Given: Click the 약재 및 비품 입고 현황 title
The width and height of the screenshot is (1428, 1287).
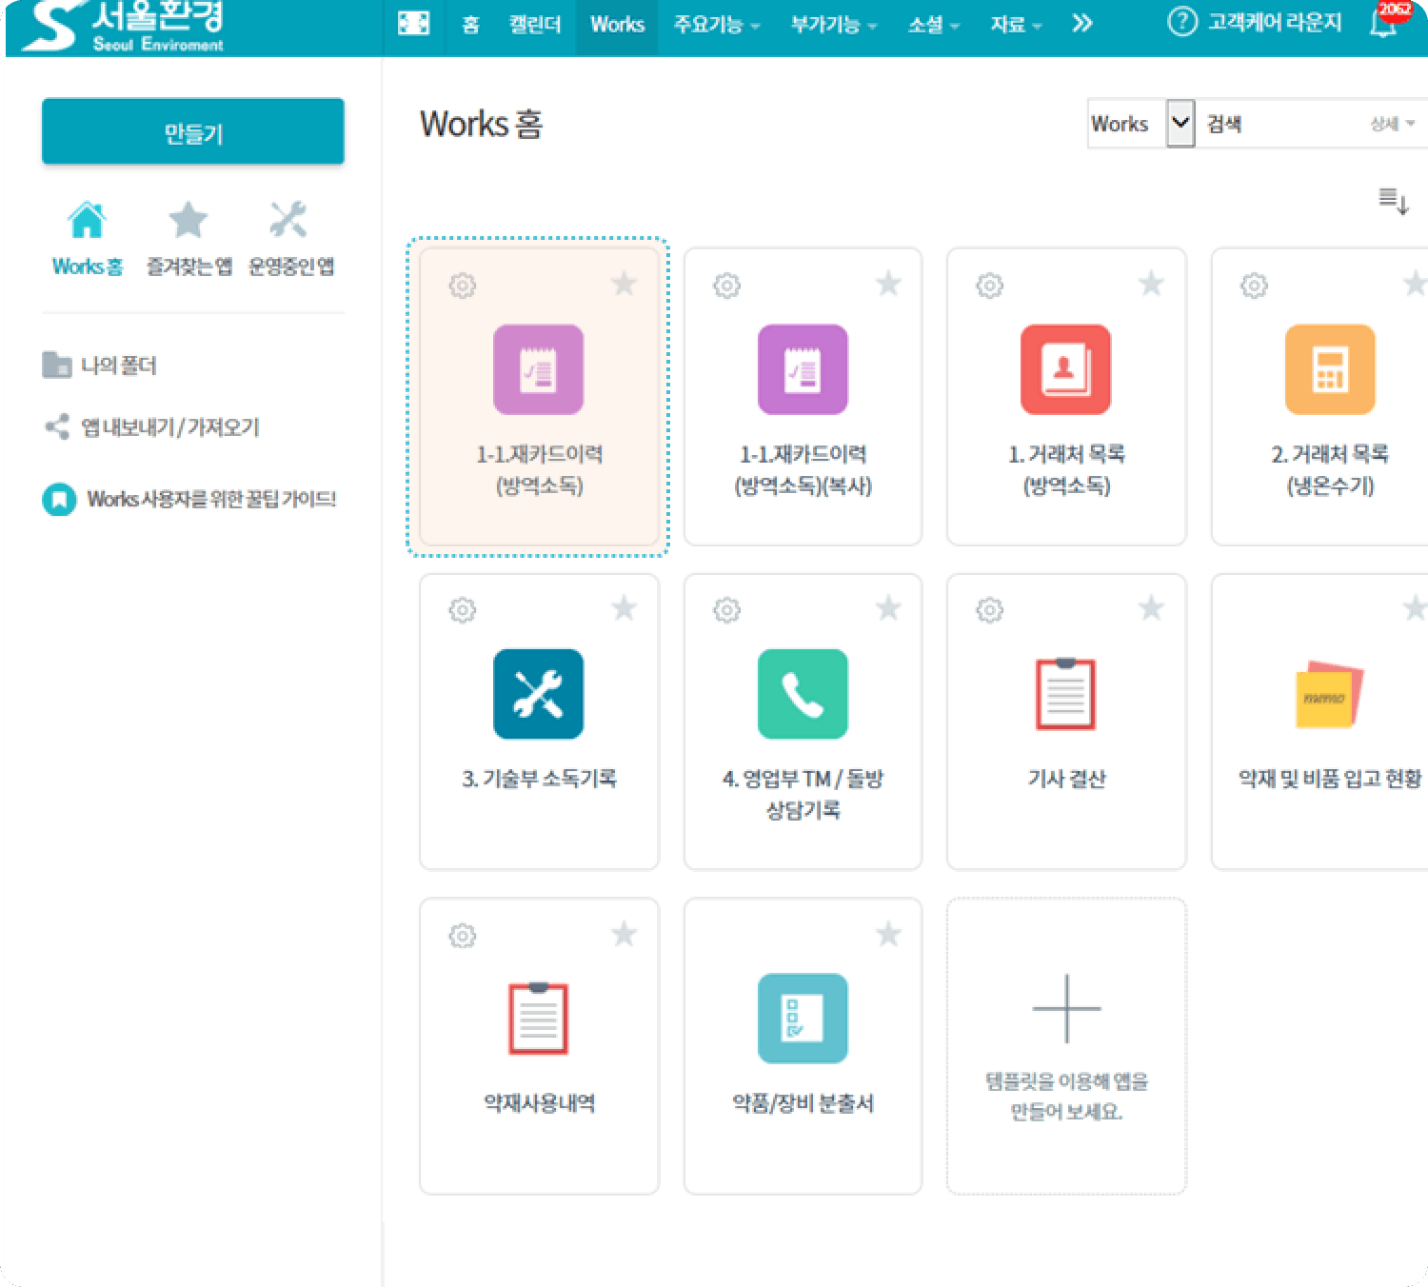Looking at the screenshot, I should click(x=1330, y=779).
